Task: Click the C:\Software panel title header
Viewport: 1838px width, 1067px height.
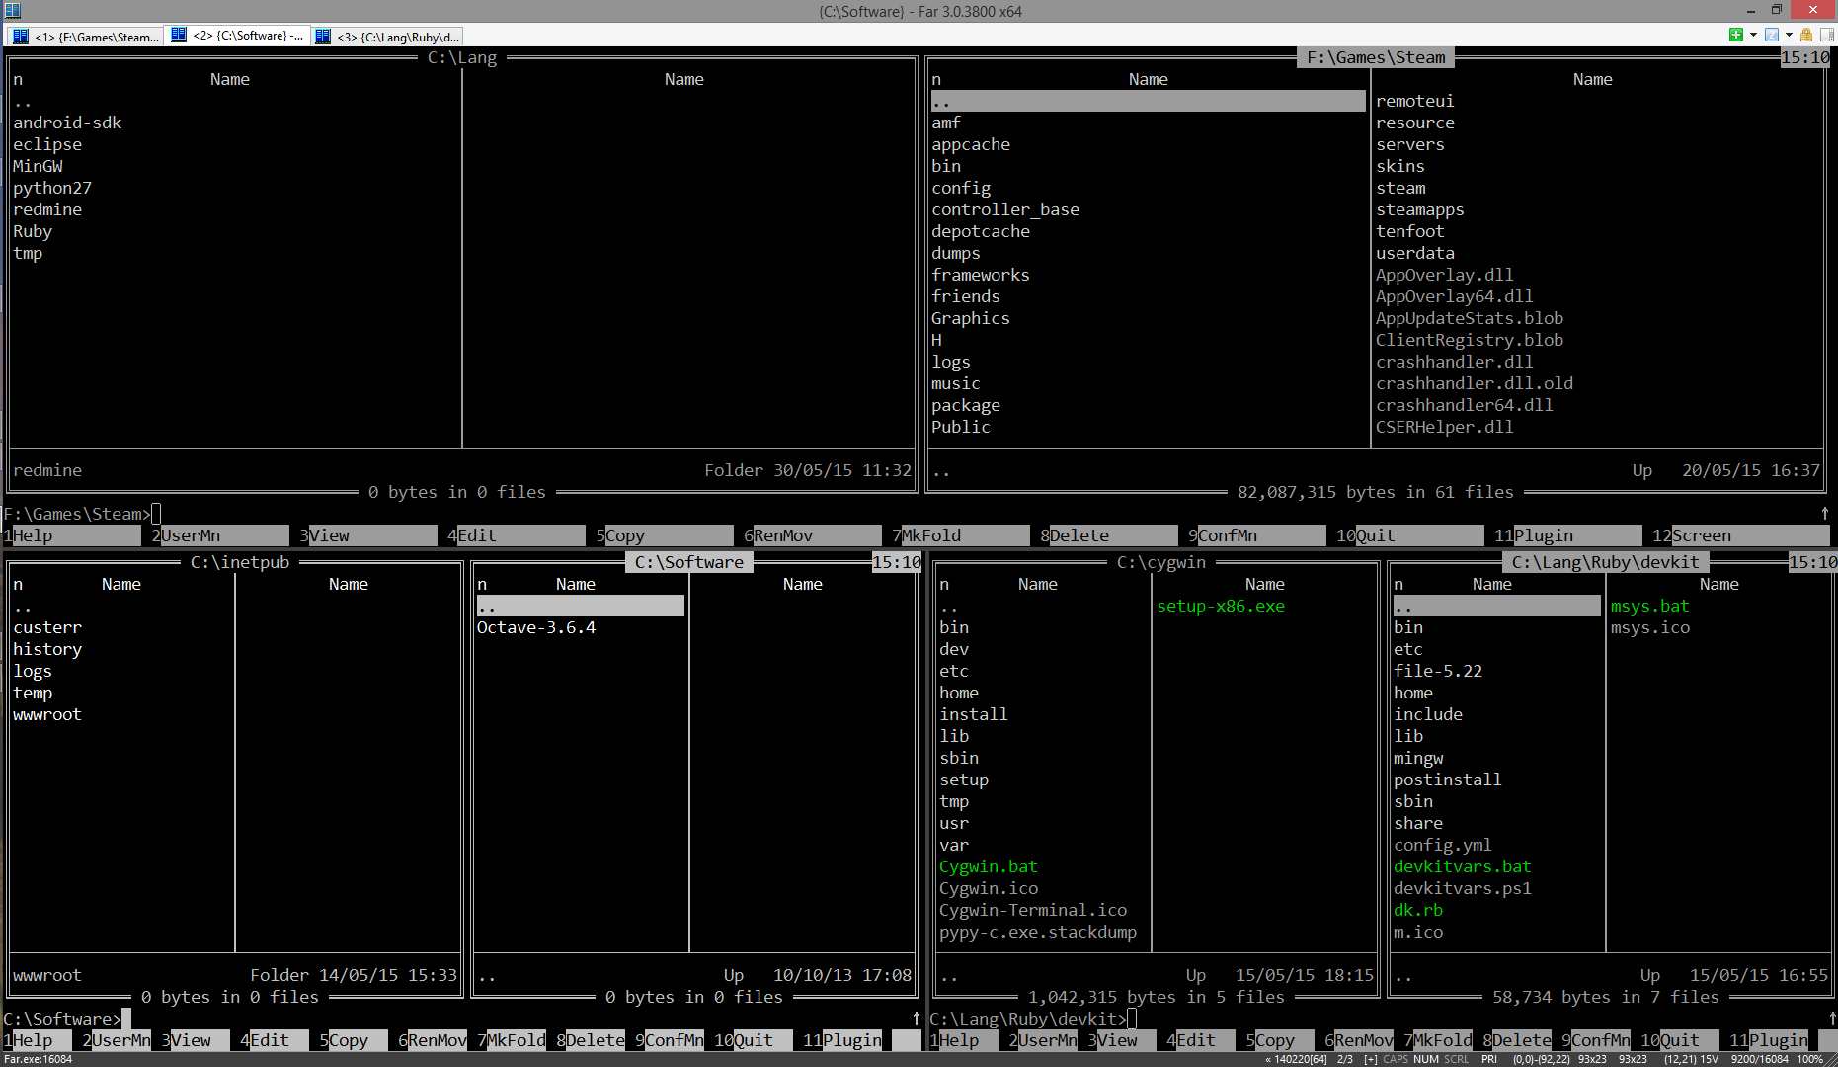Action: [689, 562]
